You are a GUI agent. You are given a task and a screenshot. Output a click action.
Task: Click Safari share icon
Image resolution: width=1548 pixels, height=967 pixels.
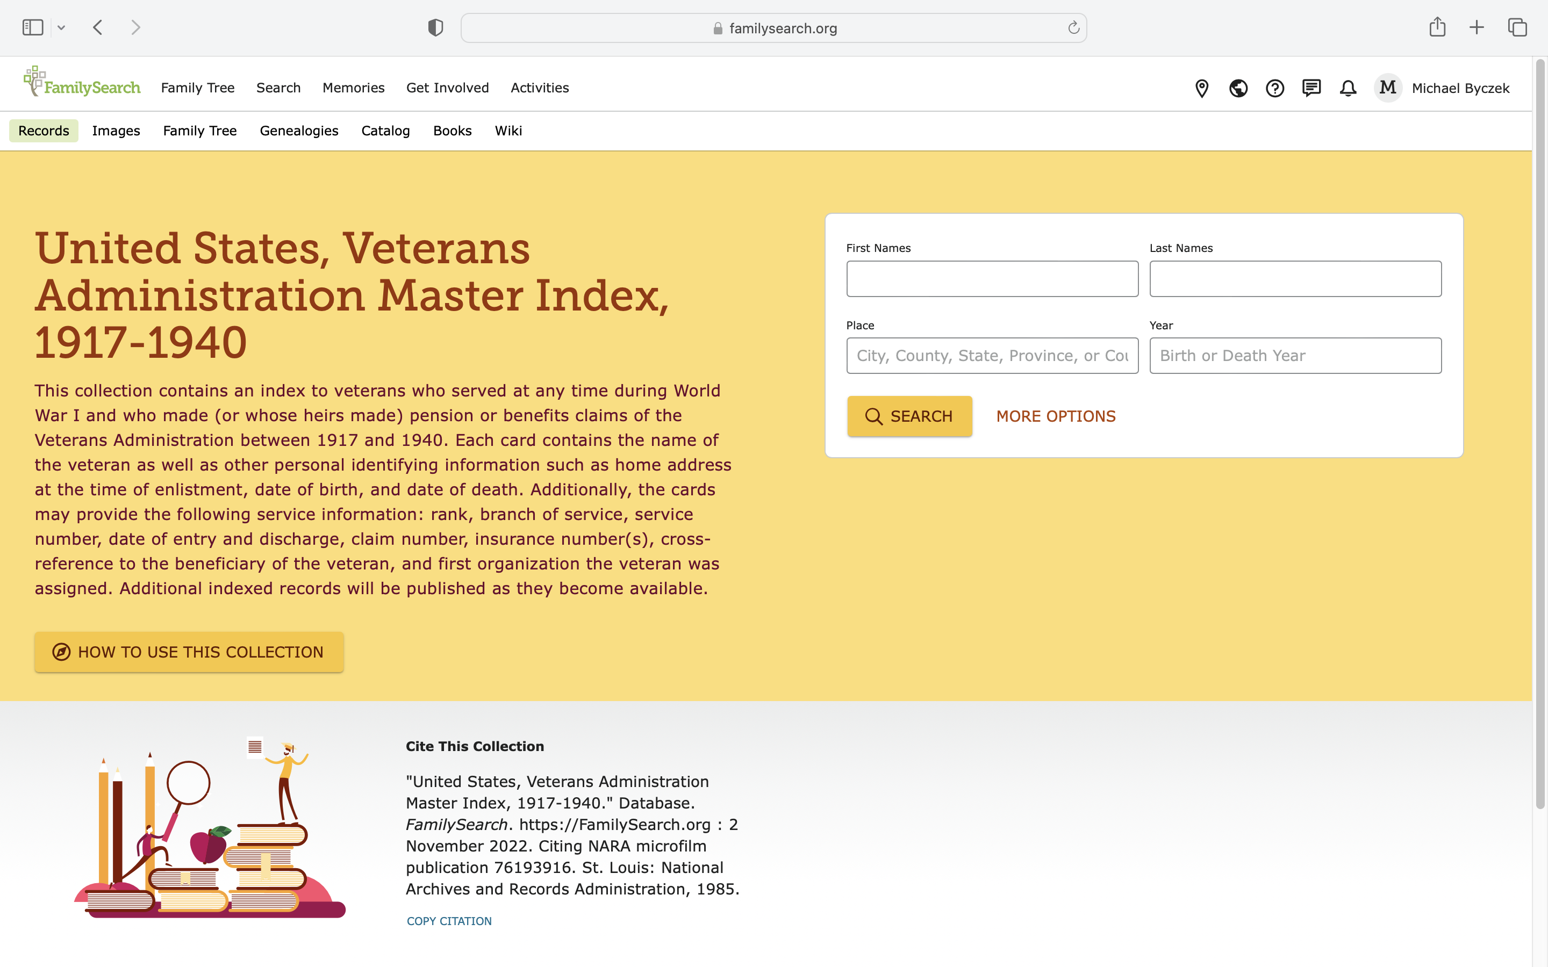(1437, 27)
